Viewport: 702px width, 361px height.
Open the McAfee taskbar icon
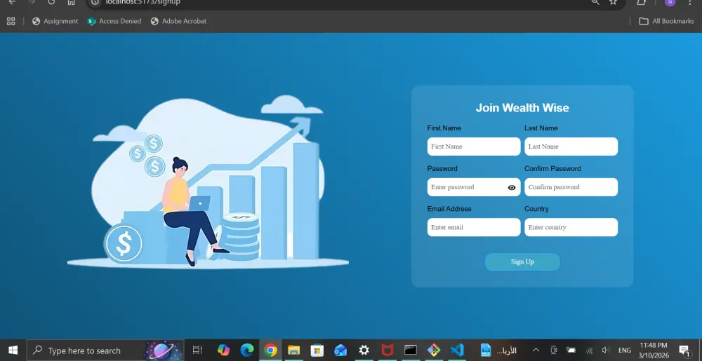[388, 350]
